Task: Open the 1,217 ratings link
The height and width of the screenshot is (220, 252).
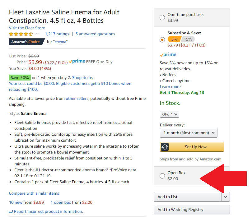Action: [x=57, y=34]
